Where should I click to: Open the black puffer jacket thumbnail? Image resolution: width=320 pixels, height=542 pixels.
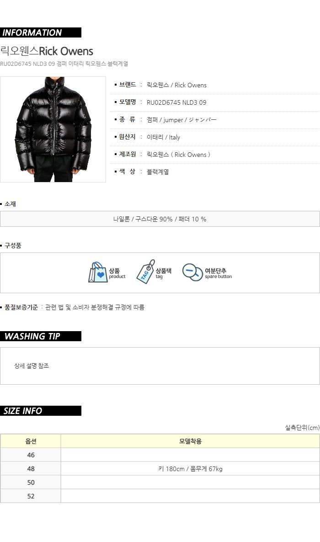[53, 129]
